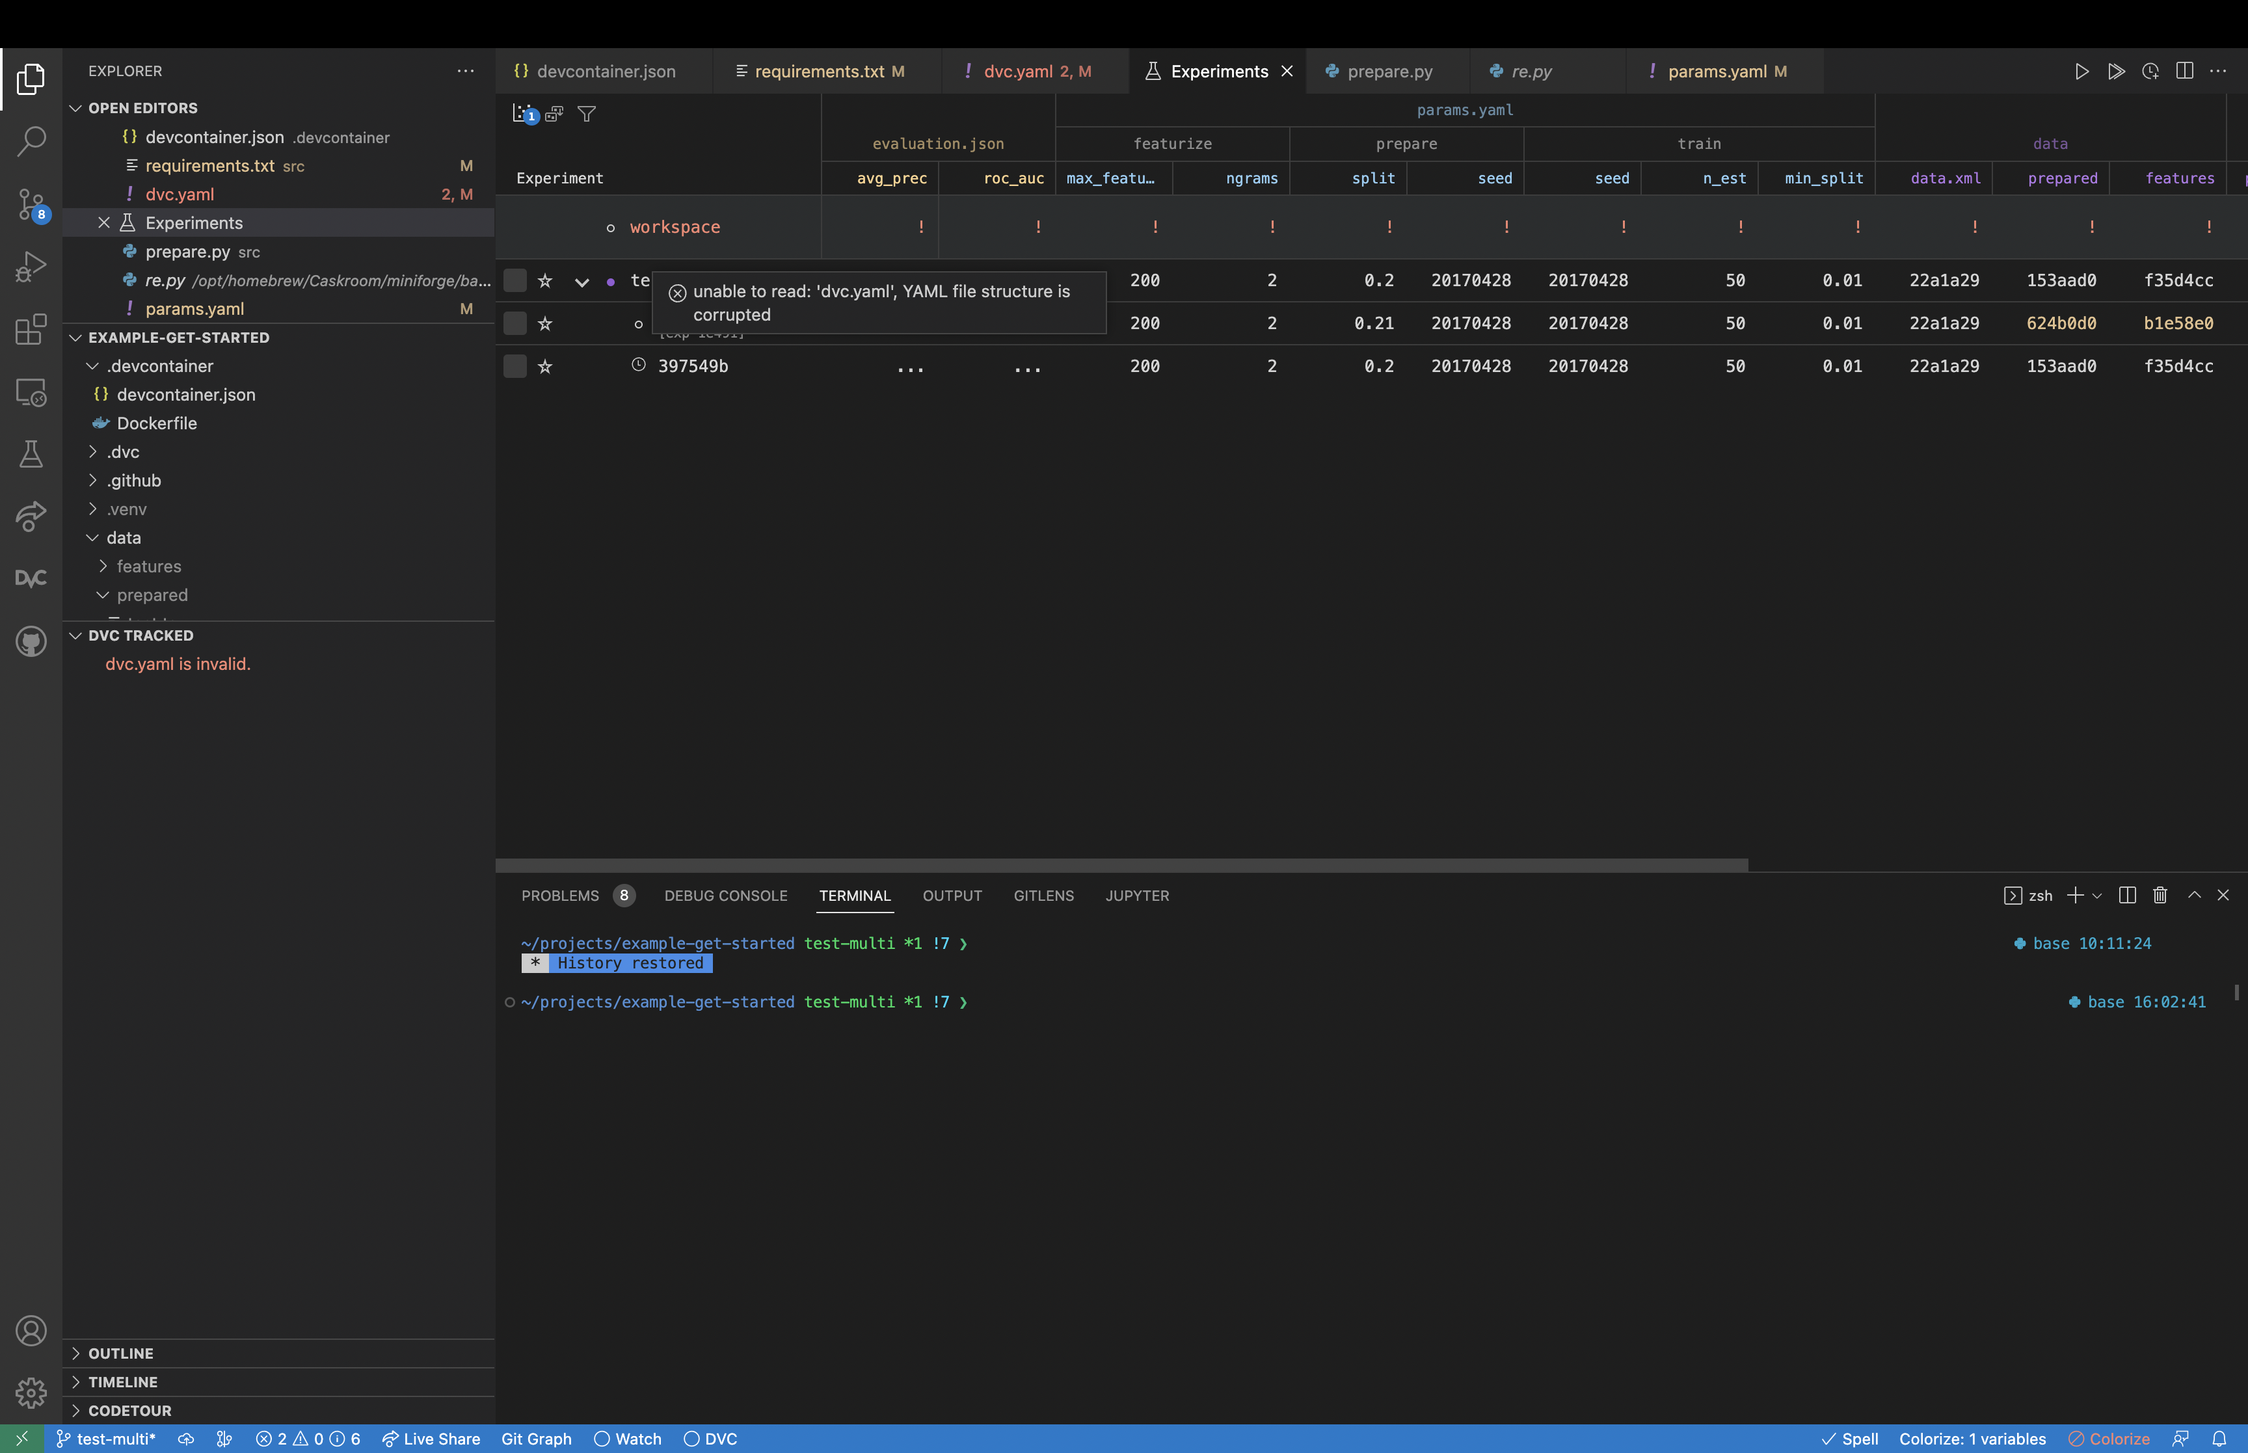This screenshot has height=1453, width=2248.
Task: Click test-multi branch in status bar
Action: pyautogui.click(x=105, y=1439)
